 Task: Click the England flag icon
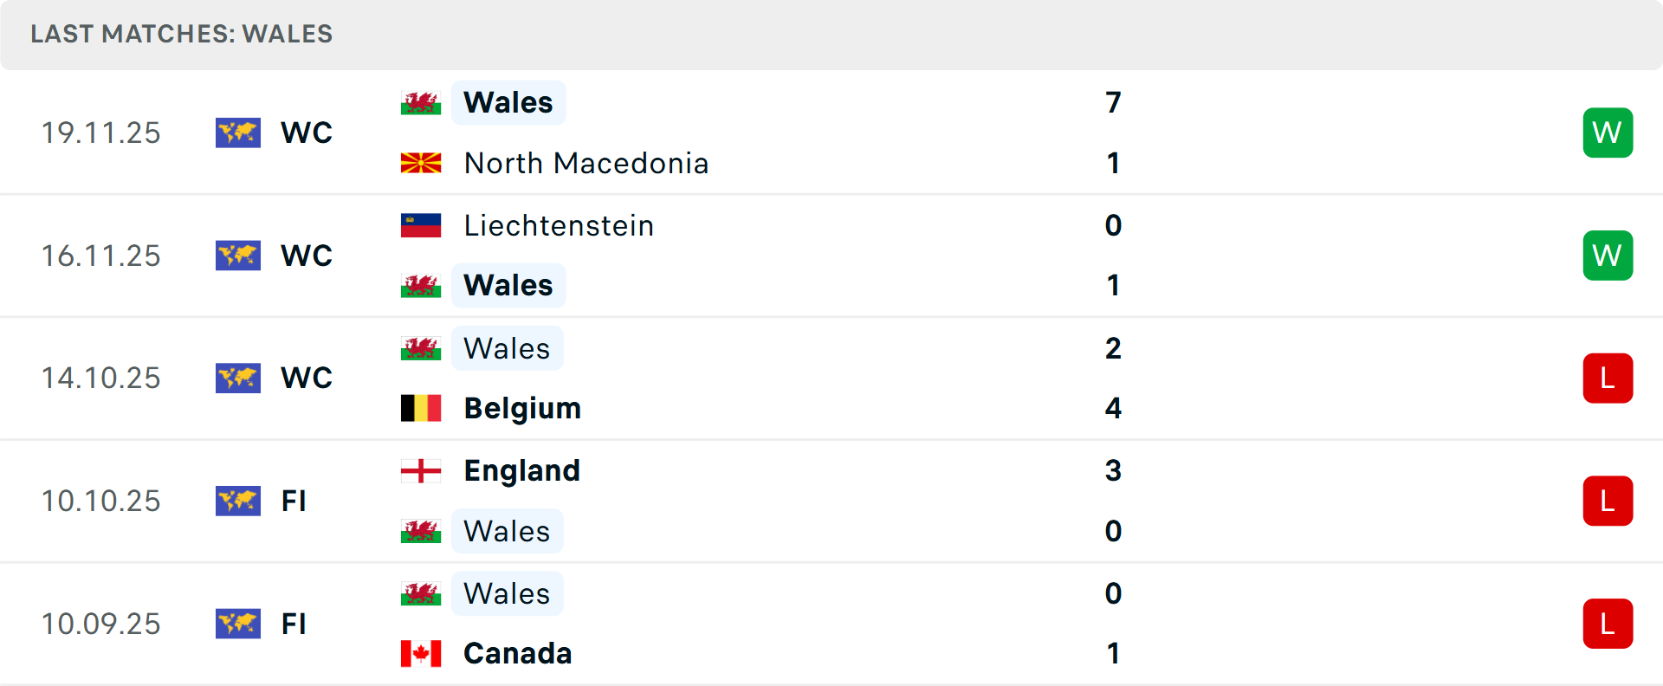(421, 470)
